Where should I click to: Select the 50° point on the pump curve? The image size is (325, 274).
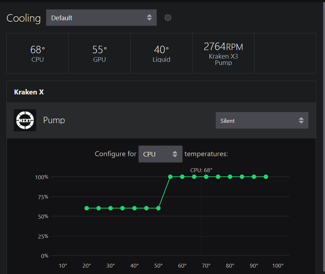(x=158, y=208)
